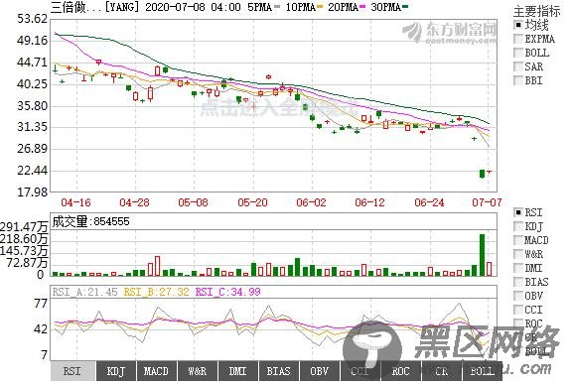Click the 2020-07-08 04:00 timestamp
Screen dimensions: 573x385
tap(193, 7)
